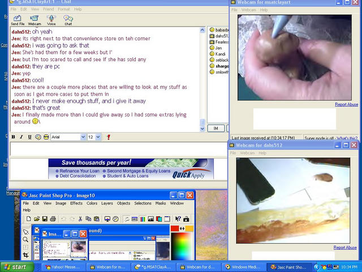Open the Arial font dropdown

pyautogui.click(x=83, y=137)
